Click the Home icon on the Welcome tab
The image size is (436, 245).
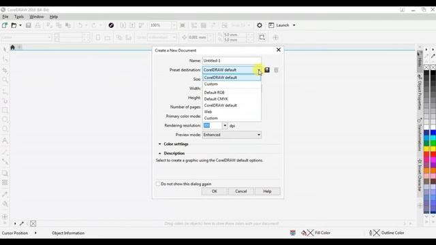point(12,47)
